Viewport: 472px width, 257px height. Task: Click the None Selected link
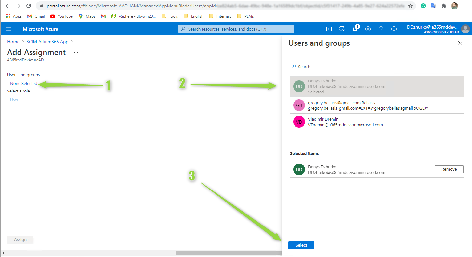[24, 83]
